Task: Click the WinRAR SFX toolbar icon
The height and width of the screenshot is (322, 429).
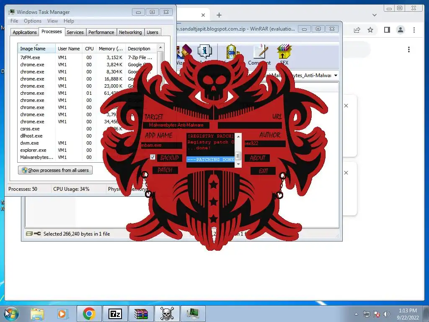Action: [x=284, y=55]
